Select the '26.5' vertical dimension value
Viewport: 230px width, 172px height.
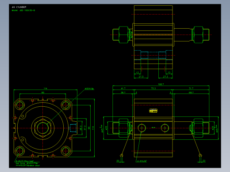coord(80,128)
